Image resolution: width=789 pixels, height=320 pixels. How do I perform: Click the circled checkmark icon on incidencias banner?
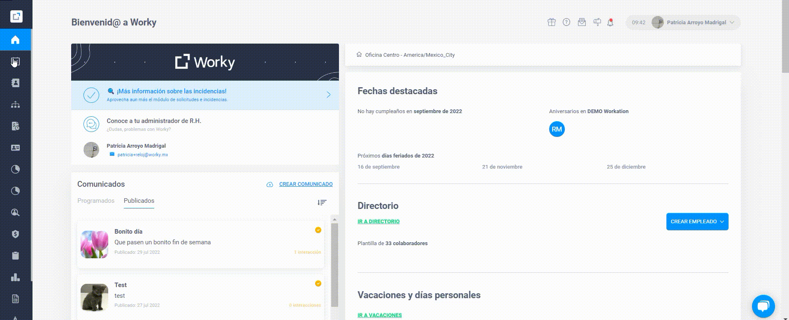click(91, 95)
